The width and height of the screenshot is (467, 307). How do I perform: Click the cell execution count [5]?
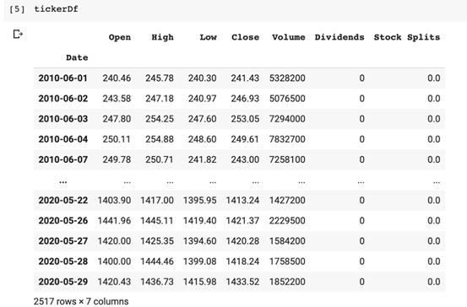(x=17, y=9)
